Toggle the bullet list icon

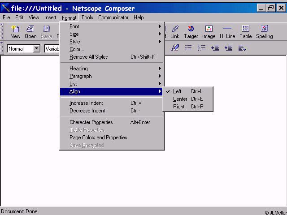[188, 48]
